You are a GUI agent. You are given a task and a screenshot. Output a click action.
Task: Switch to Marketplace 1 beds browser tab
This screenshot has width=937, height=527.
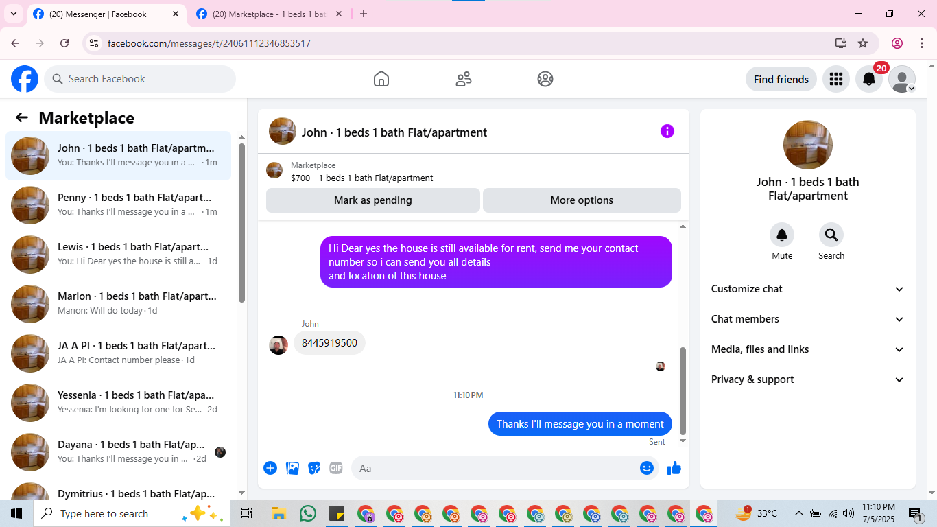click(269, 14)
